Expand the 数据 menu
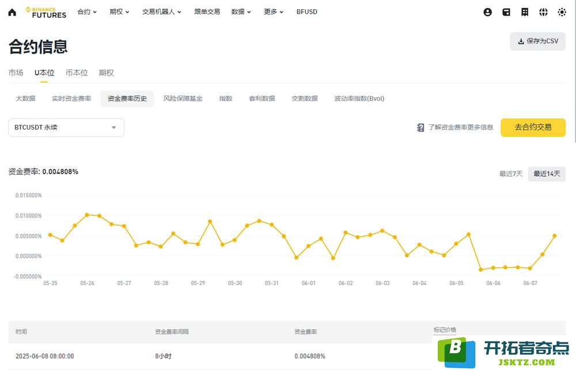The height and width of the screenshot is (370, 576). point(241,12)
